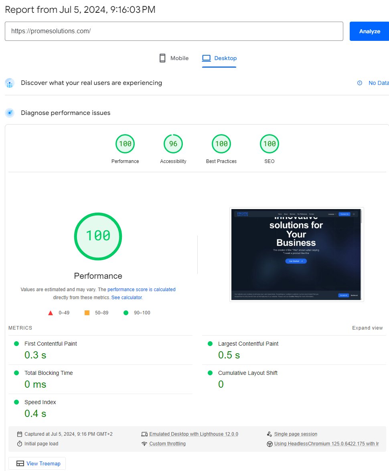Click the orange square 50–89 legend icon
Image resolution: width=389 pixels, height=471 pixels.
87,313
